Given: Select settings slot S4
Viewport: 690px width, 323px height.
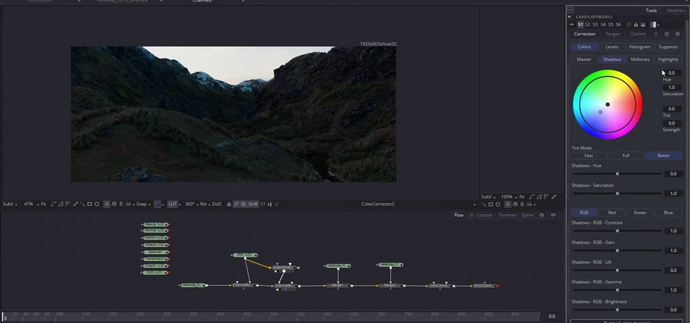Looking at the screenshot, I should [x=603, y=25].
